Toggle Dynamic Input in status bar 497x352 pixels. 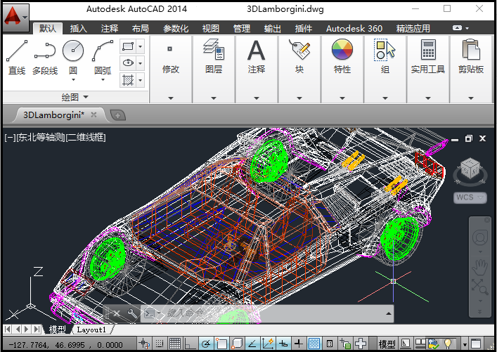click(283, 344)
